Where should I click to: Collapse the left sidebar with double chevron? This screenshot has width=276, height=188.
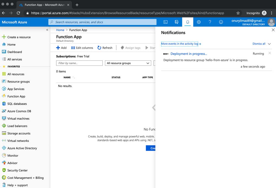[x=47, y=30]
